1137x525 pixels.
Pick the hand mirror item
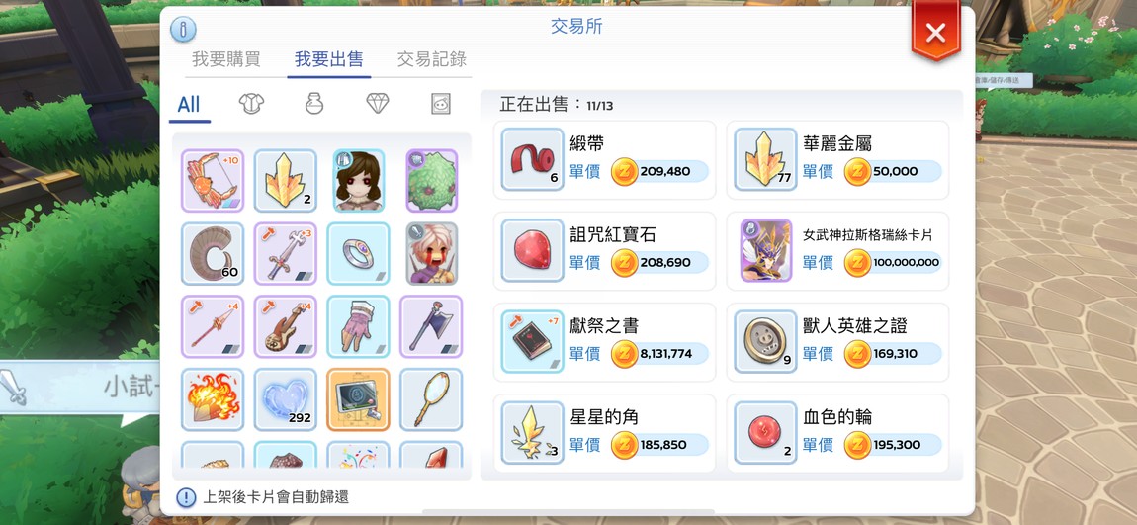(431, 398)
